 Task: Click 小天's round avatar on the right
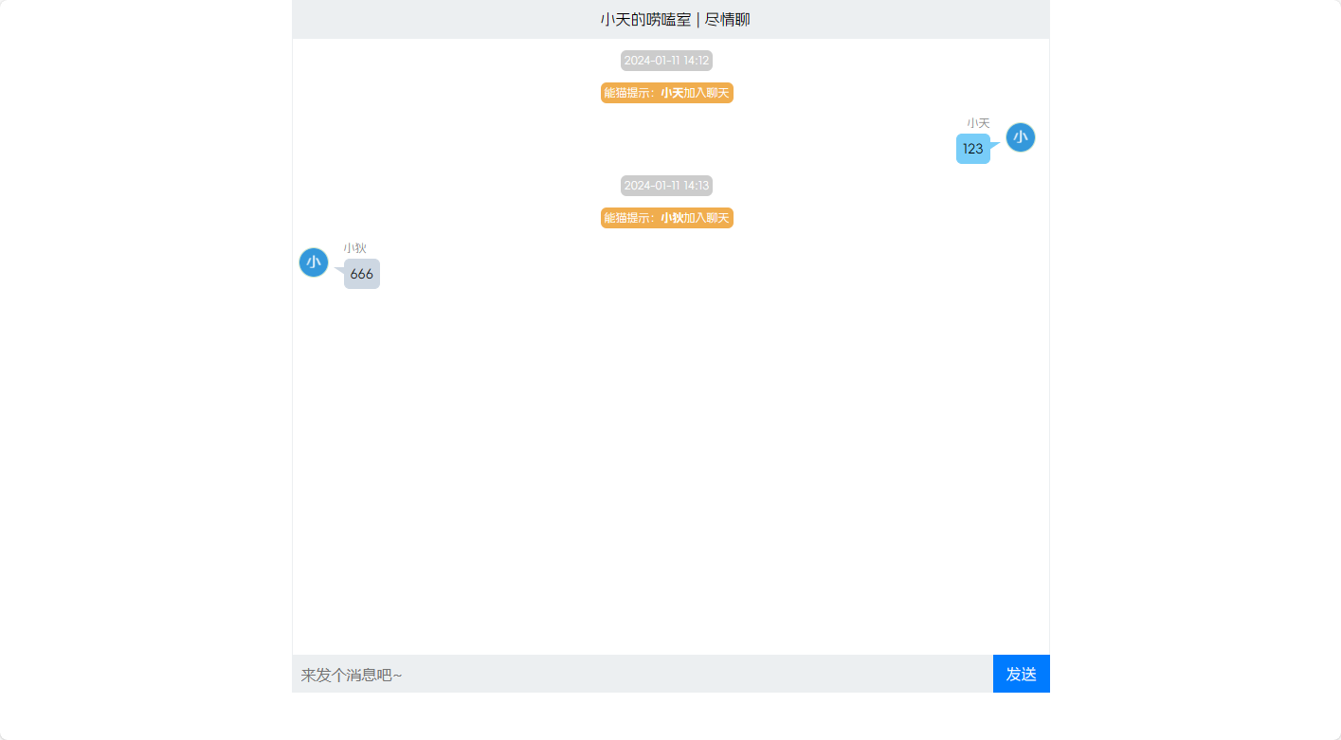click(1020, 137)
